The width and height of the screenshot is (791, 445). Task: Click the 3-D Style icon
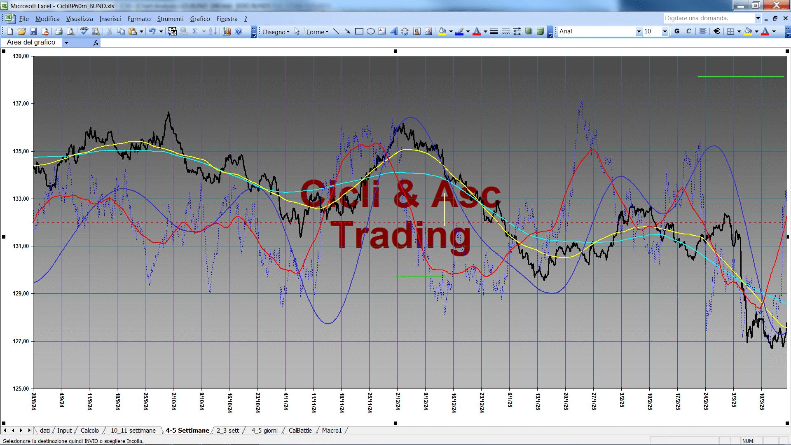point(540,31)
